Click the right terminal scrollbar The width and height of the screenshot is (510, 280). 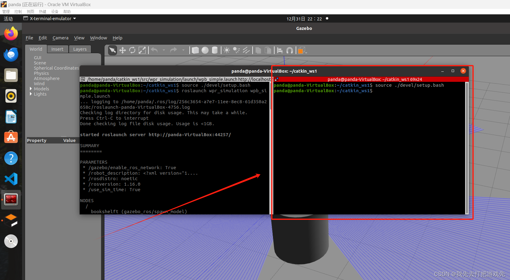pos(467,148)
